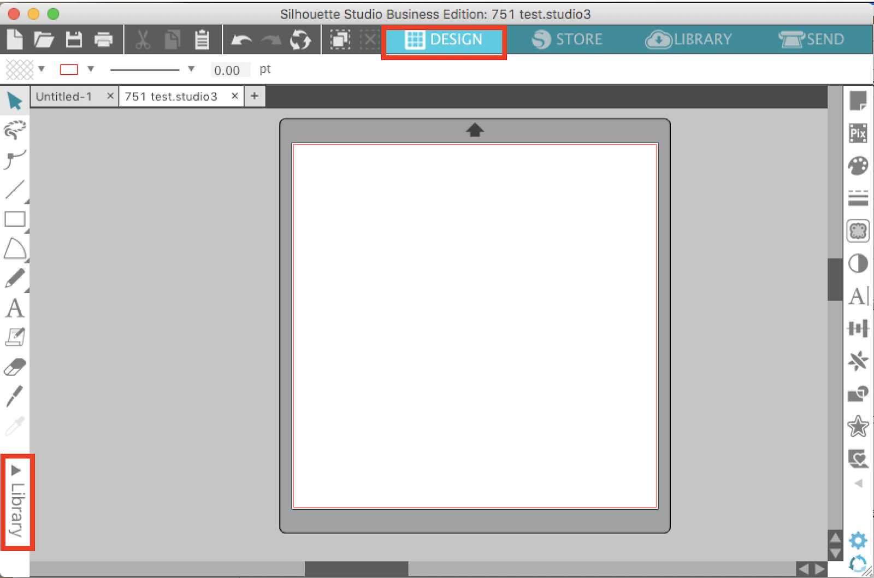Click the line thickness input field
The height and width of the screenshot is (578, 874).
coord(229,69)
